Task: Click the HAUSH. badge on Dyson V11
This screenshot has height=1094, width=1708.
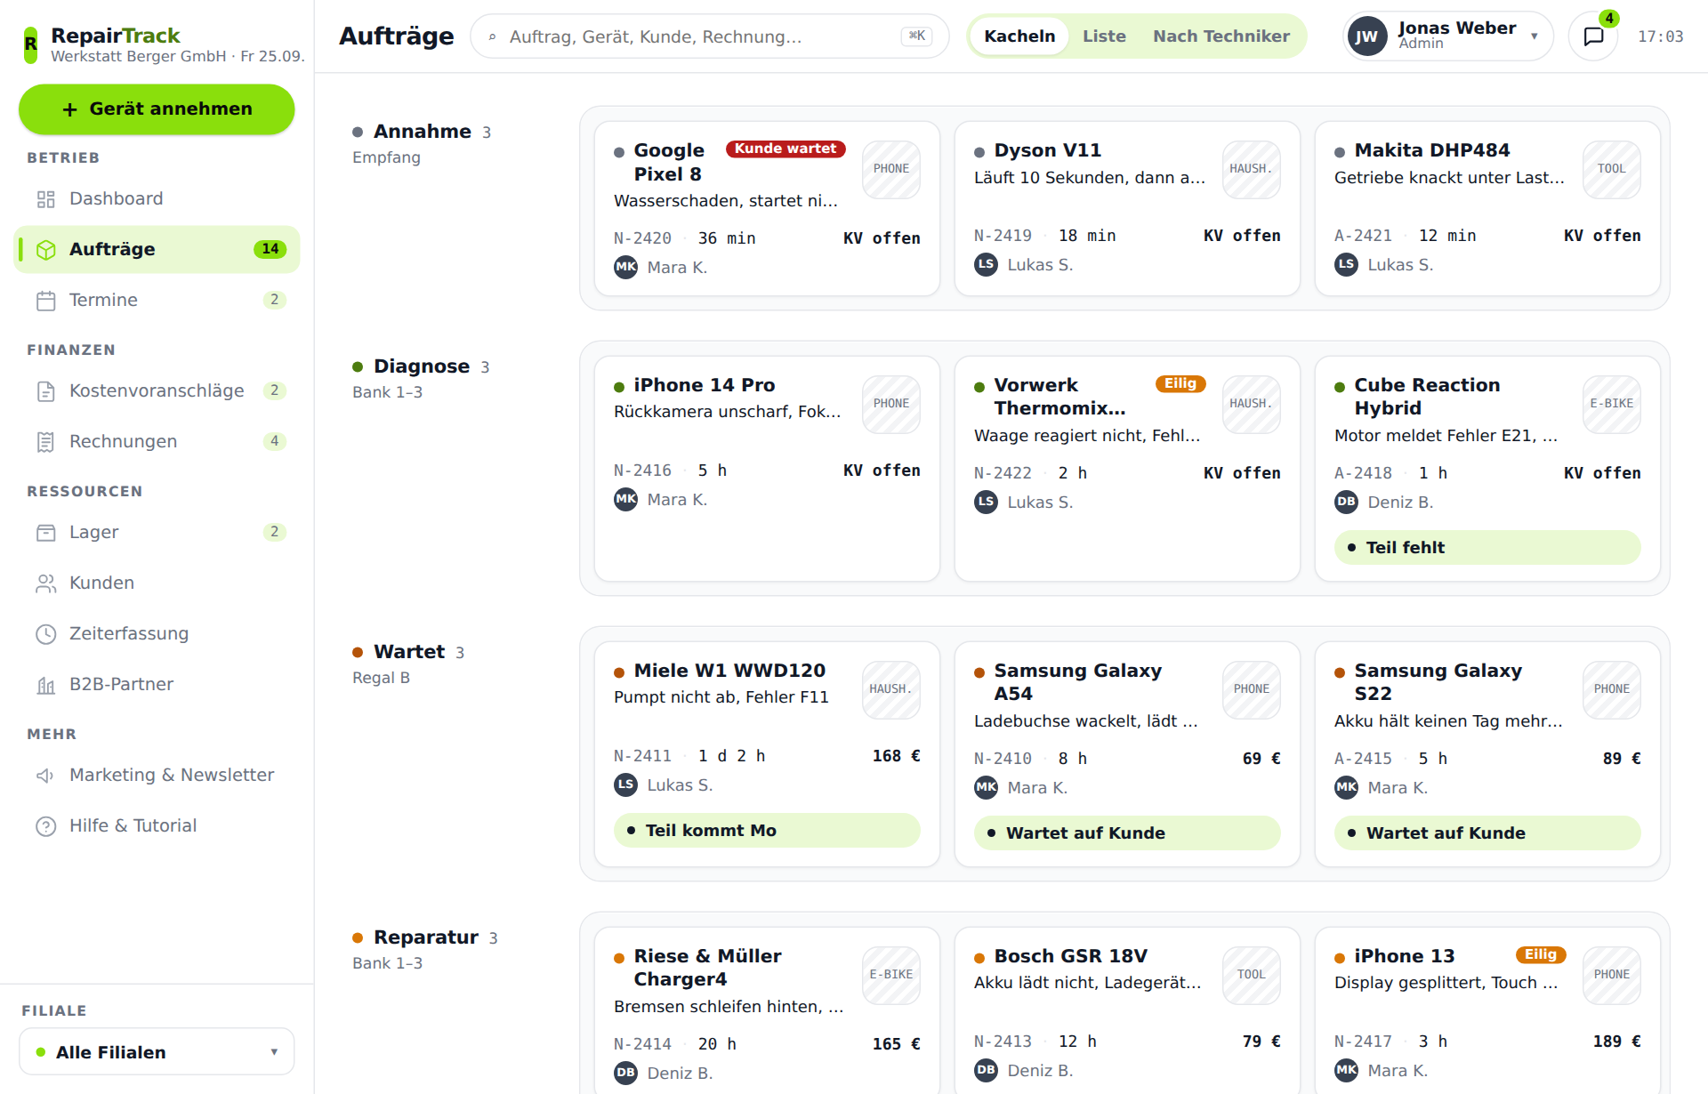Action: pyautogui.click(x=1251, y=169)
